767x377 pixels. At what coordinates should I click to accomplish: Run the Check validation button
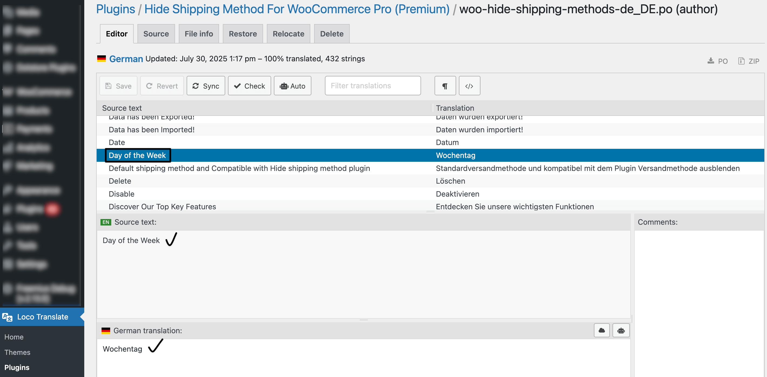[249, 86]
